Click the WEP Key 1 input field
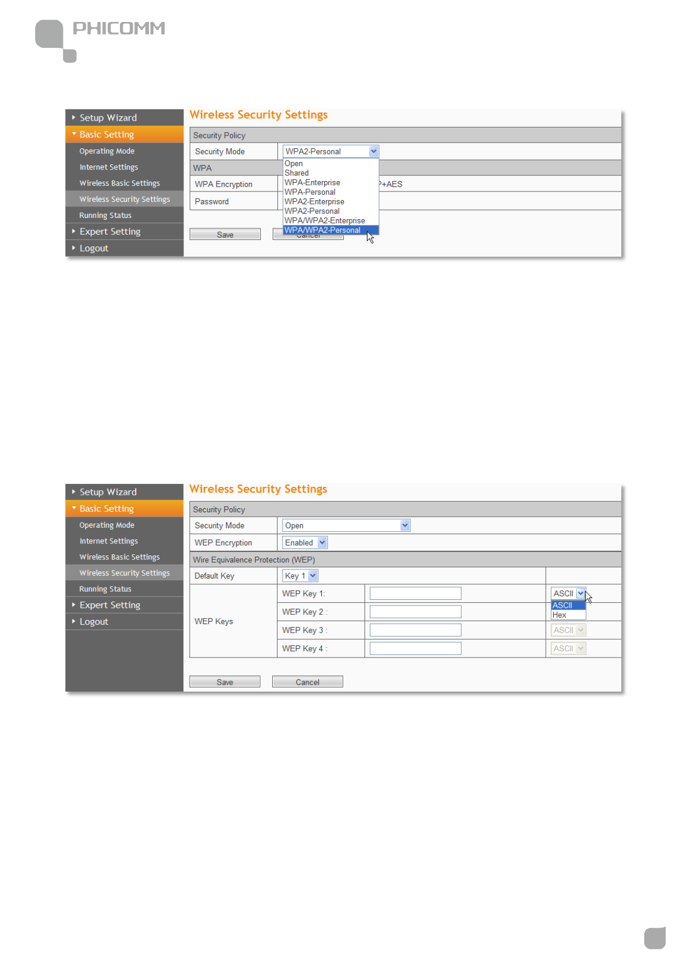 pos(415,594)
